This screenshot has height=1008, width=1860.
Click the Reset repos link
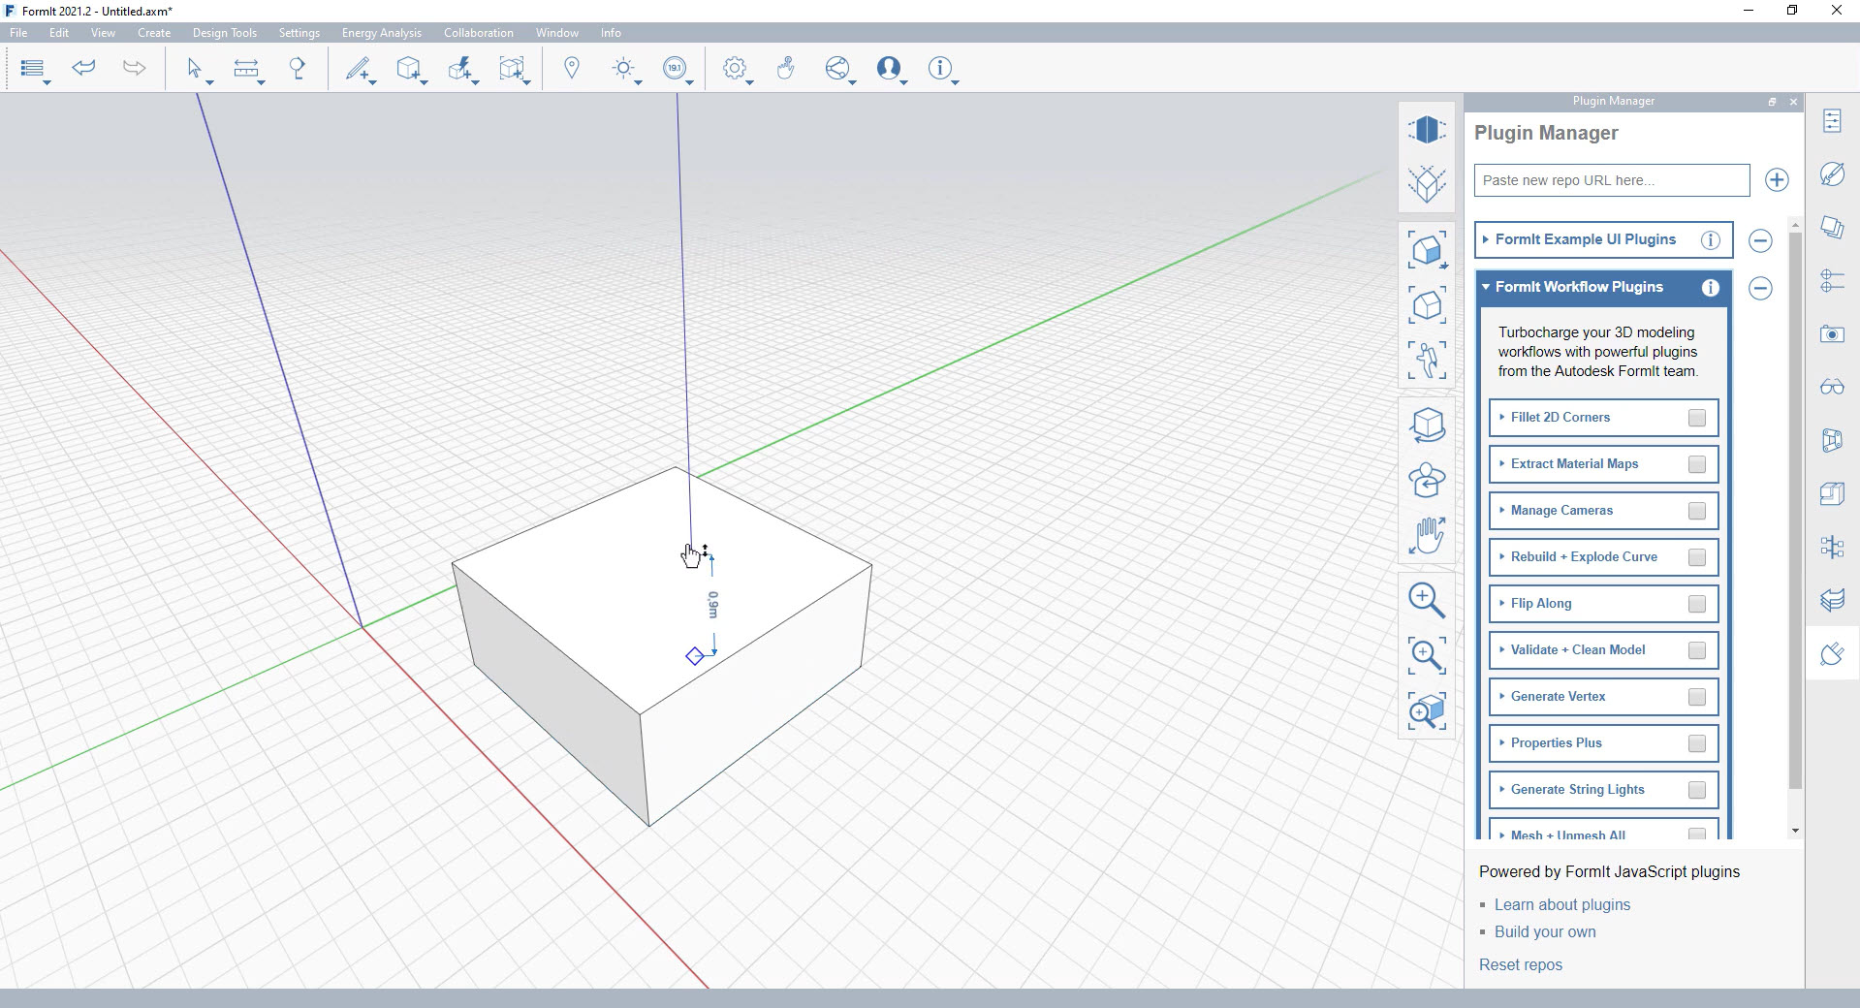click(1520, 964)
